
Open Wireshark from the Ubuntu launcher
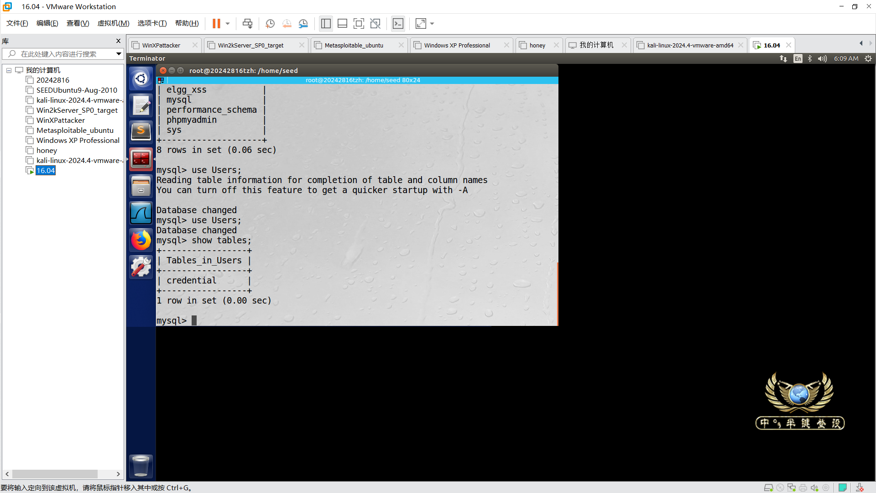141,213
